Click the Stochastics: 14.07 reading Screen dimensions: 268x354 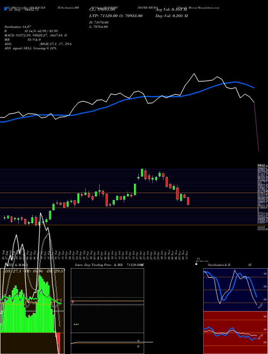[18, 27]
